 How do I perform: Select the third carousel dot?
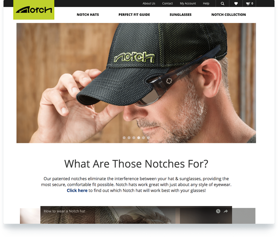click(x=134, y=137)
